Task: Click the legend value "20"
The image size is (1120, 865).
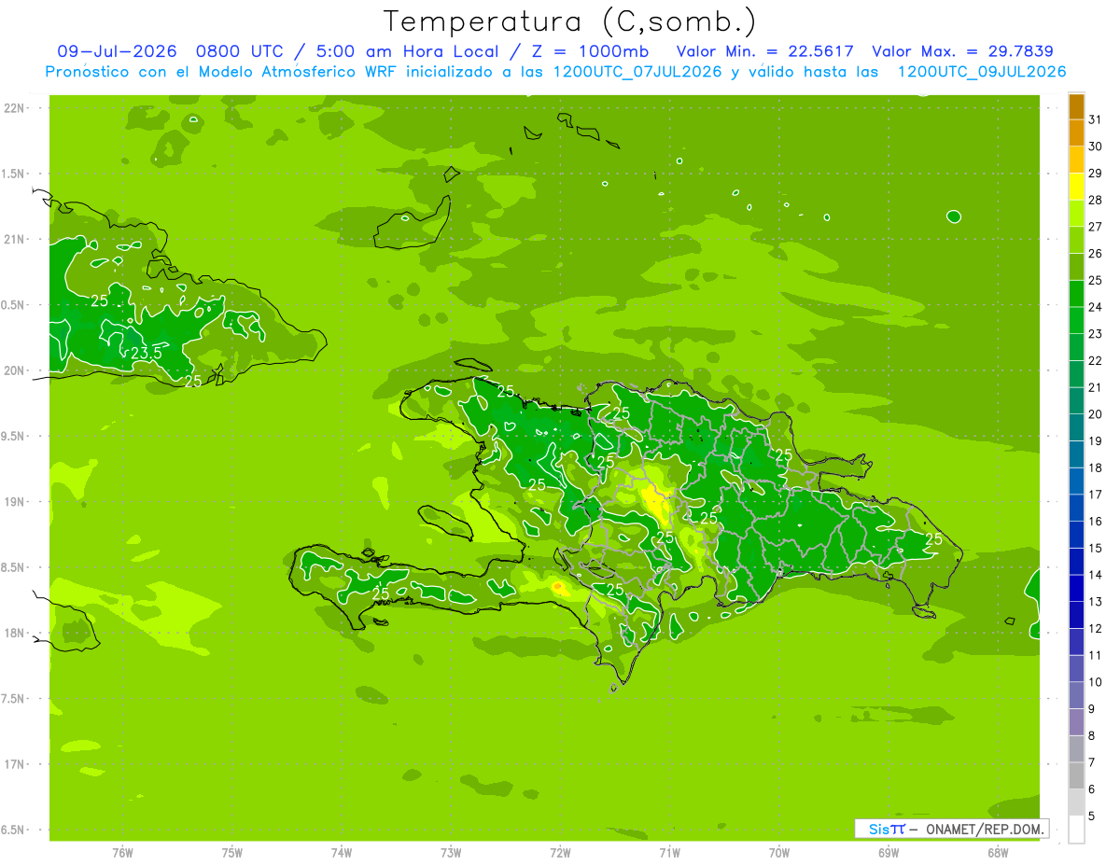Action: [1096, 414]
